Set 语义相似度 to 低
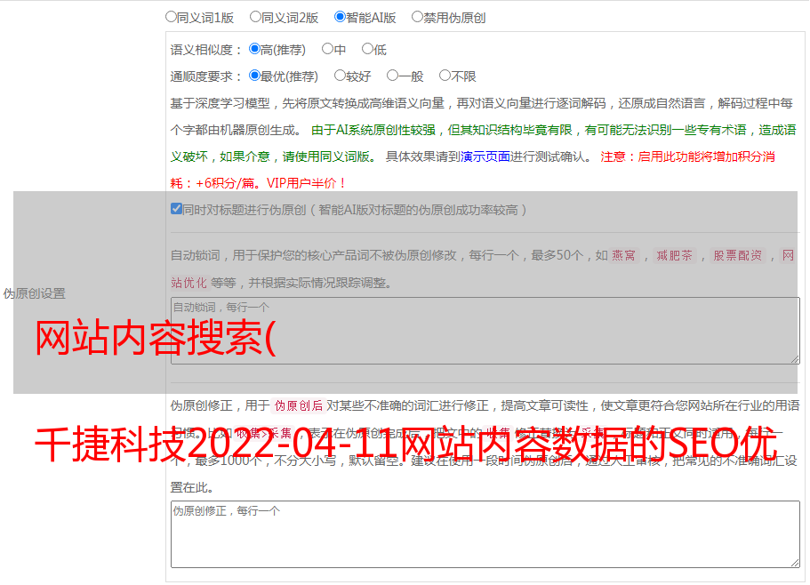810x585 pixels. (367, 49)
